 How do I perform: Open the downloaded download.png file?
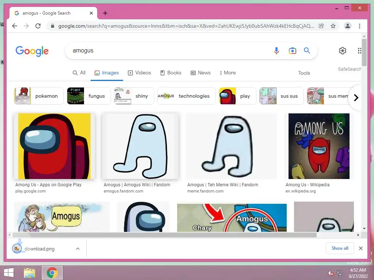pyautogui.click(x=39, y=249)
